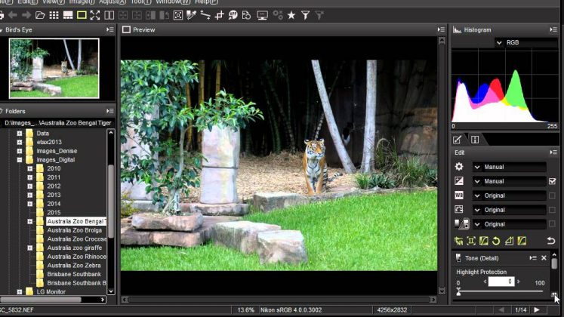
Task: Show the focus point overlay
Action: 178,15
